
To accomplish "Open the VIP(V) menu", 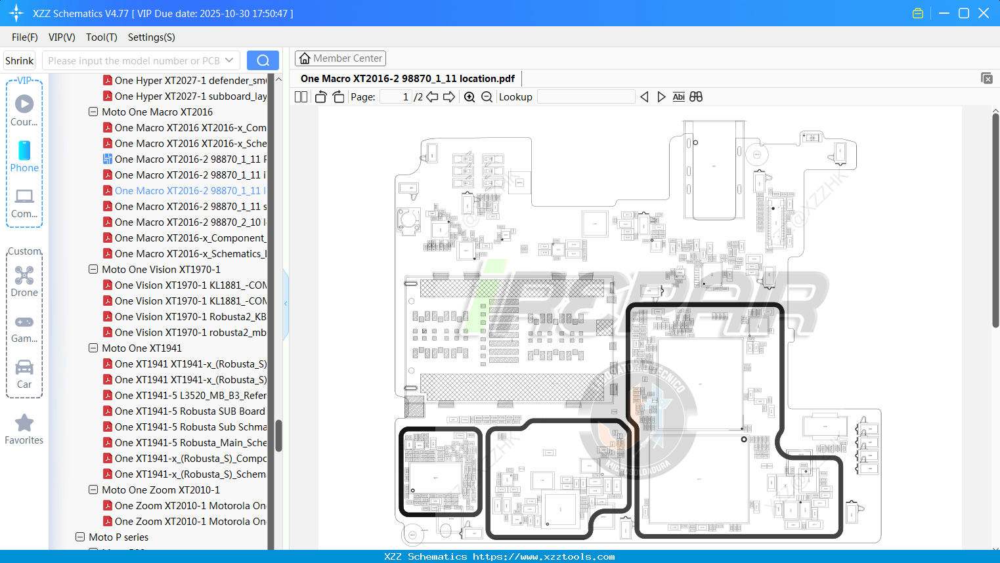I will pyautogui.click(x=62, y=37).
